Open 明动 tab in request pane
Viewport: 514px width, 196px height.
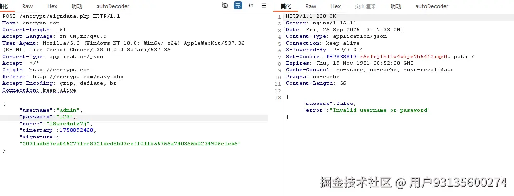[77, 6]
